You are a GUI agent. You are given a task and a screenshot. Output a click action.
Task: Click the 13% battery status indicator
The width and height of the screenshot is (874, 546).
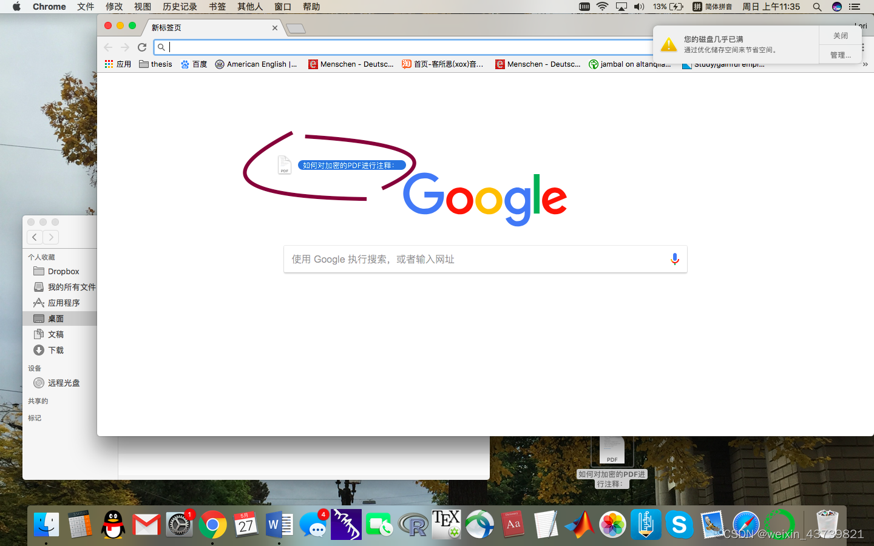[668, 7]
